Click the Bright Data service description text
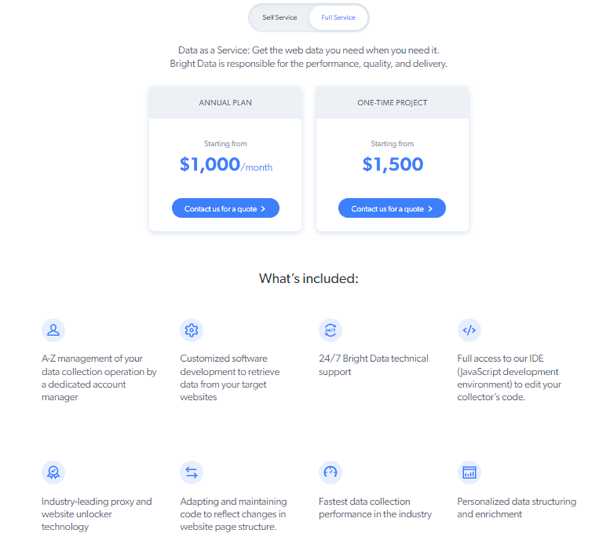The width and height of the screenshot is (599, 548). coord(308,56)
